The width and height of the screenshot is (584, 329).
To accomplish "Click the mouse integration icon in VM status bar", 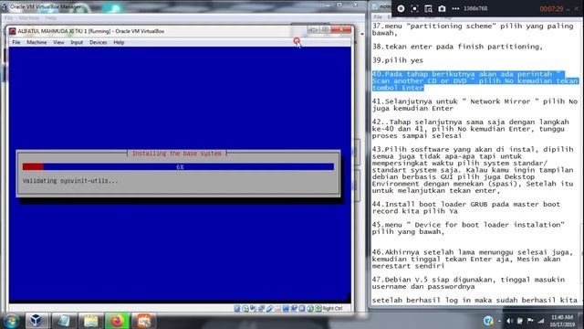I will click(310, 309).
